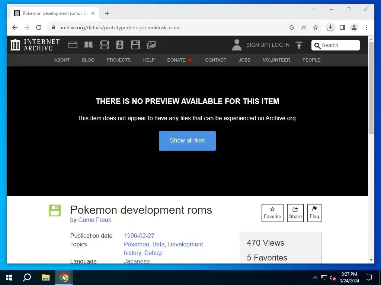Image resolution: width=381 pixels, height=285 pixels.
Task: Open the volume tray icon
Action: pos(333,278)
